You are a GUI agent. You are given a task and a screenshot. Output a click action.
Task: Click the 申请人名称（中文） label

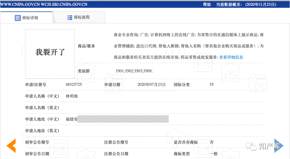click(x=42, y=96)
